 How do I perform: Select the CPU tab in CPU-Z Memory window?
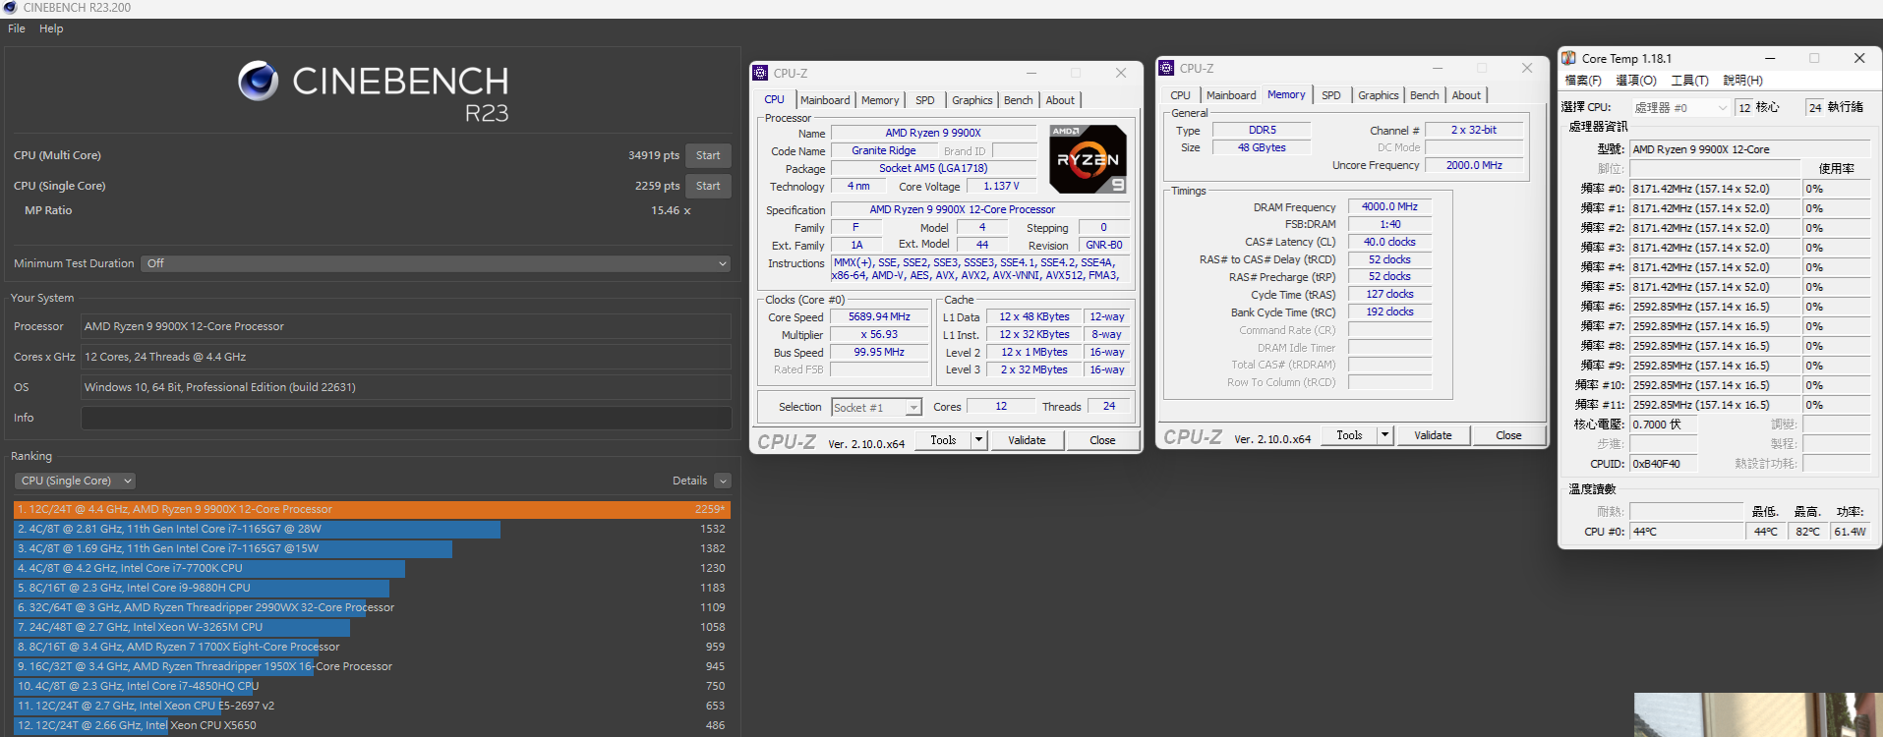[x=1180, y=95]
